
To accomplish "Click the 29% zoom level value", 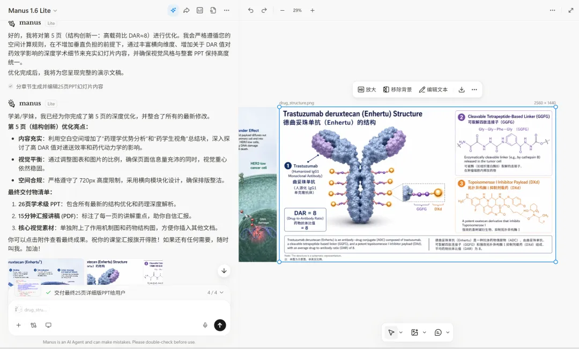I will 297,10.
